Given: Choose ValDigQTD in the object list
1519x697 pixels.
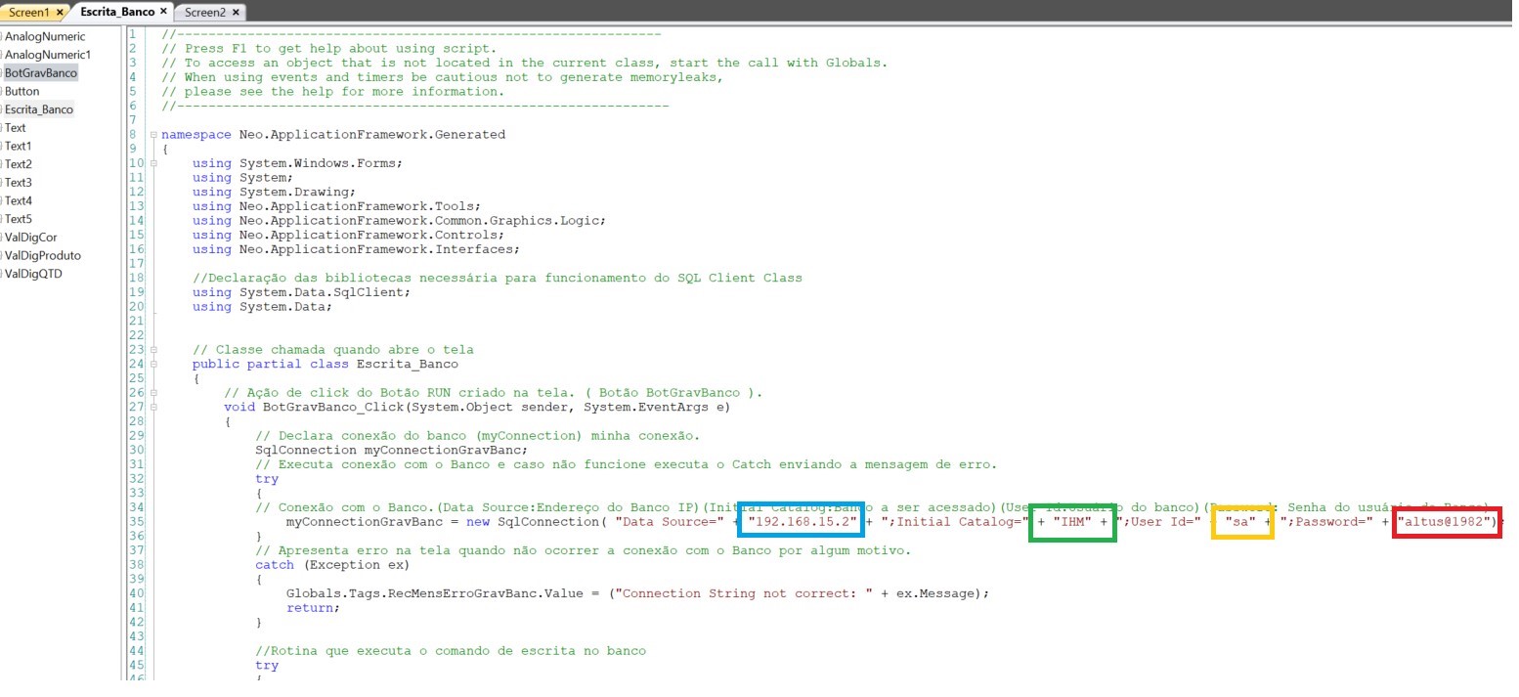Looking at the screenshot, I should click(32, 274).
